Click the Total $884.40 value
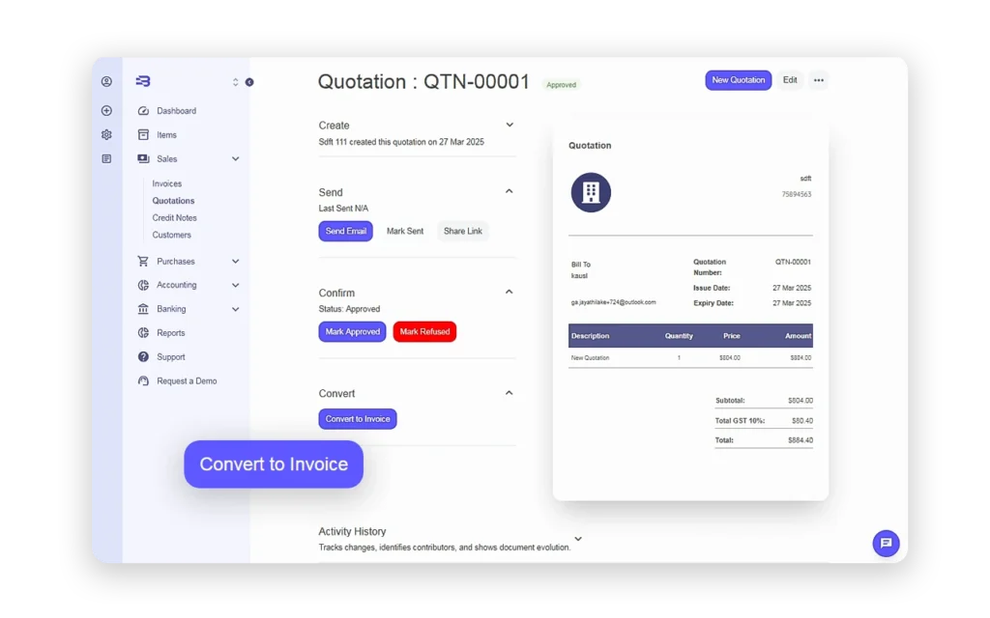The image size is (990, 618). 801,440
